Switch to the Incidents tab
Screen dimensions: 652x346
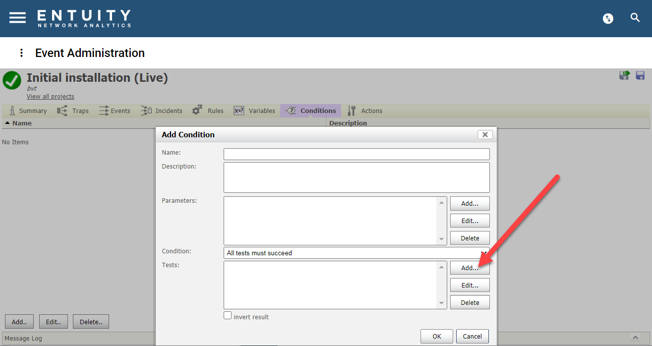pos(162,111)
